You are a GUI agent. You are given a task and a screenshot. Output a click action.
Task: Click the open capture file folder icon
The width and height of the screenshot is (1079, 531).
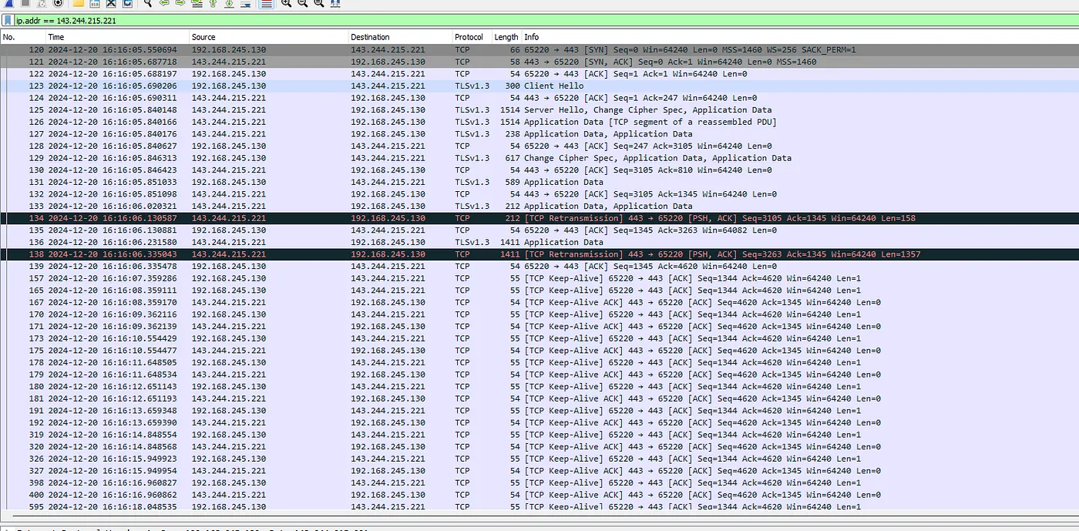pos(78,3)
